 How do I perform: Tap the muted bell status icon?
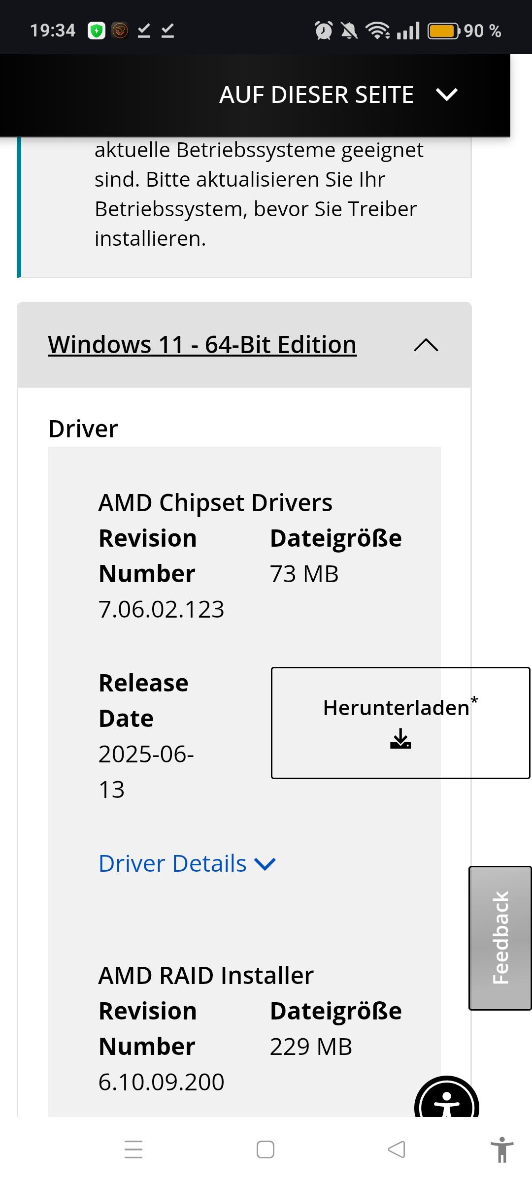pyautogui.click(x=349, y=31)
